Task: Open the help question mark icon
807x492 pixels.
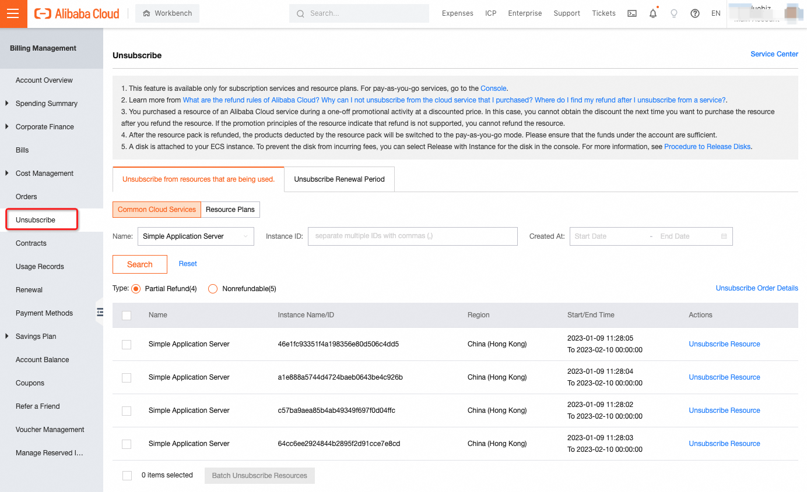Action: [x=695, y=13]
